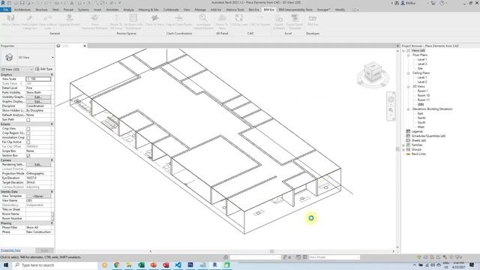Click the Export Schedule icon in Excel panel

[279, 18]
